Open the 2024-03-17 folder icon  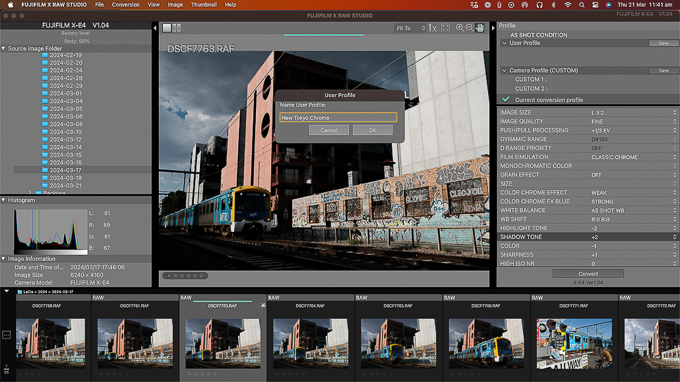click(x=45, y=170)
